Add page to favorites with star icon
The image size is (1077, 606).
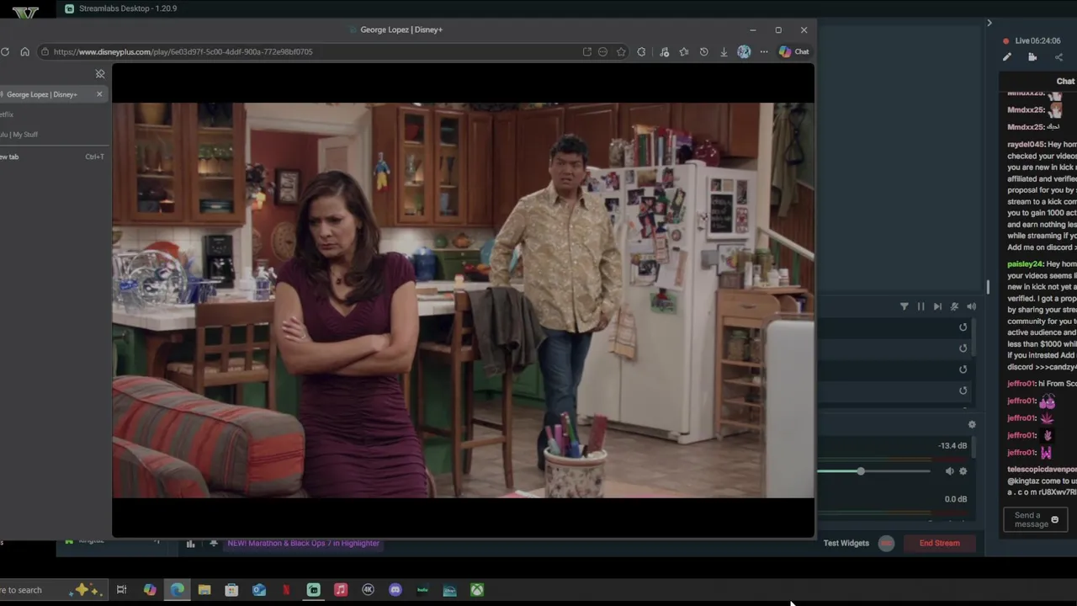point(621,52)
